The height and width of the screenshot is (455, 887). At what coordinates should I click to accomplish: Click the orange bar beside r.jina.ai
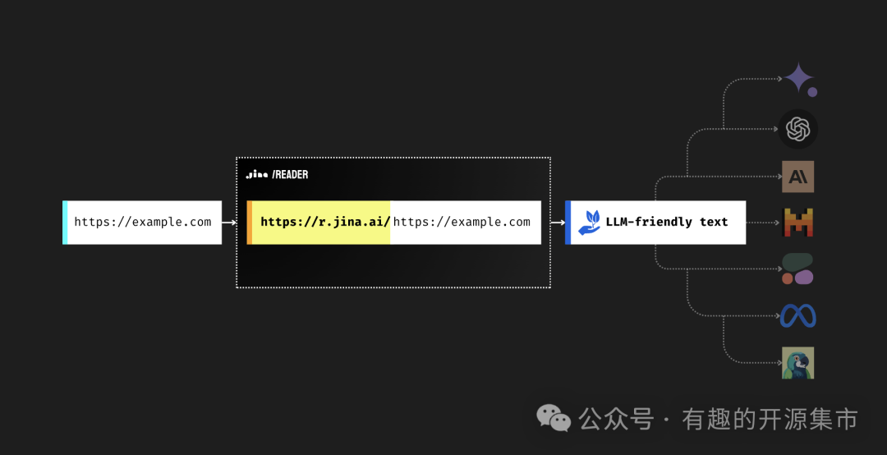point(250,223)
